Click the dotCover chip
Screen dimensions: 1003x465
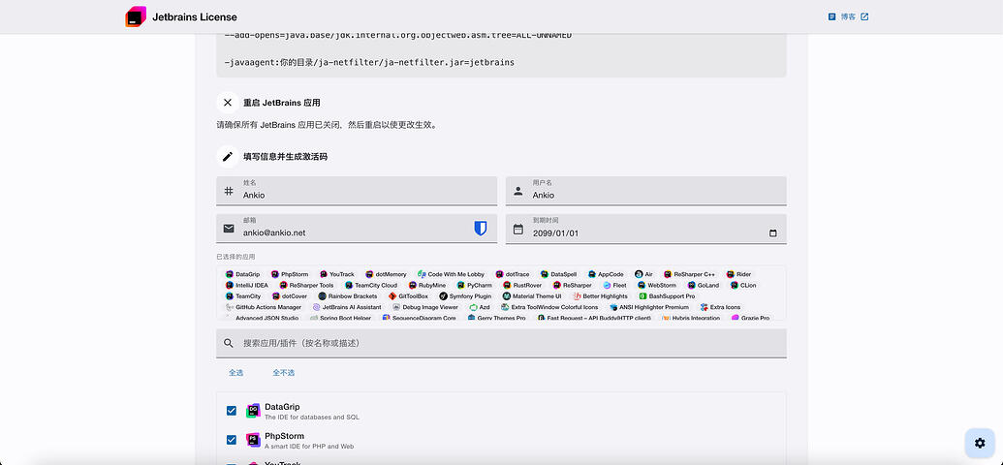[290, 296]
